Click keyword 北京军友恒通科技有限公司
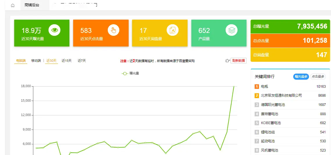The height and width of the screenshot is (155, 331). pos(281,96)
